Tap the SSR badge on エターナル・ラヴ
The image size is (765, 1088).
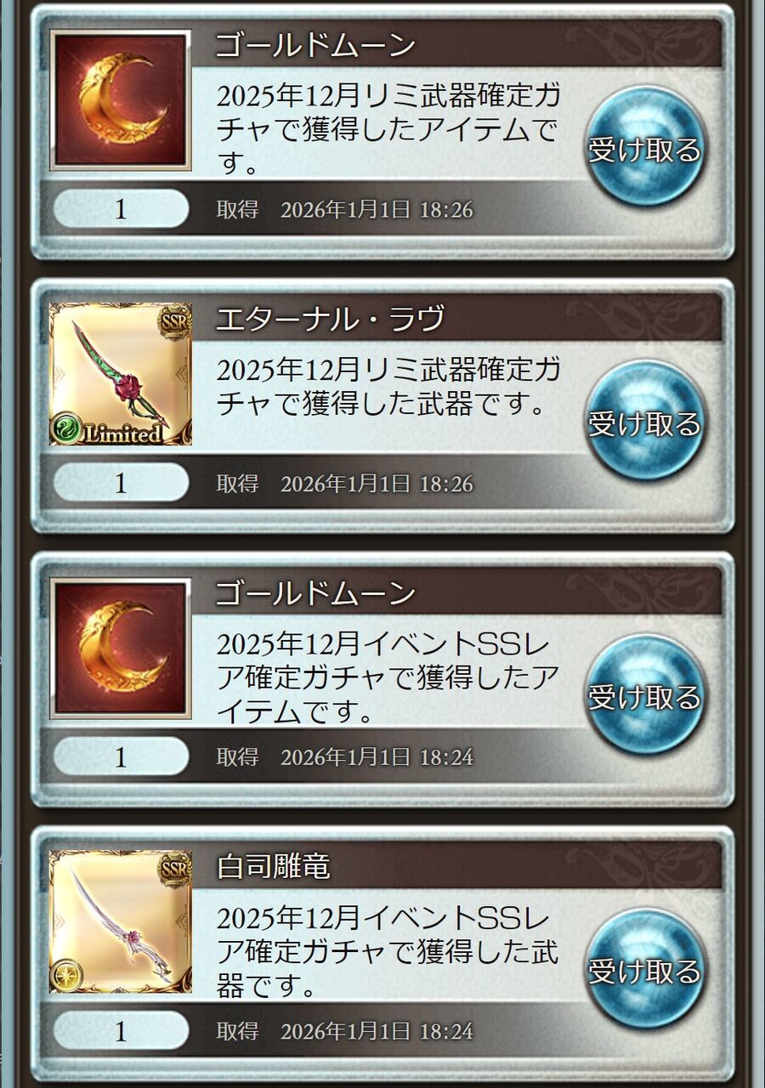click(x=174, y=321)
